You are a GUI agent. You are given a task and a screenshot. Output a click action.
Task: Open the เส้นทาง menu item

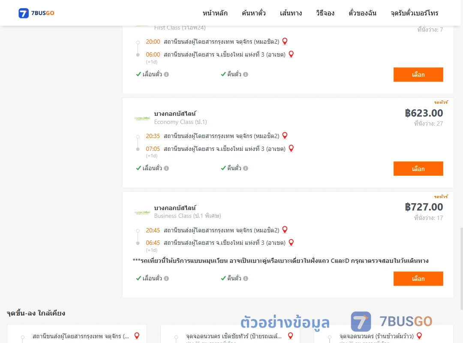tap(291, 13)
